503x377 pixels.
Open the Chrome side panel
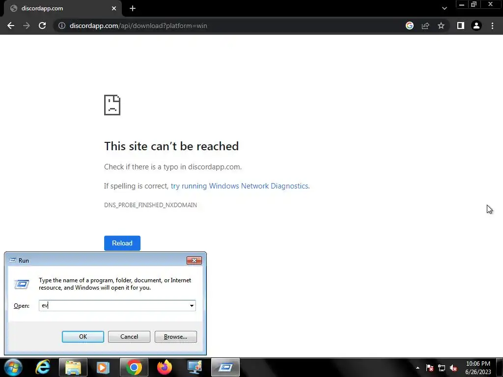(461, 26)
